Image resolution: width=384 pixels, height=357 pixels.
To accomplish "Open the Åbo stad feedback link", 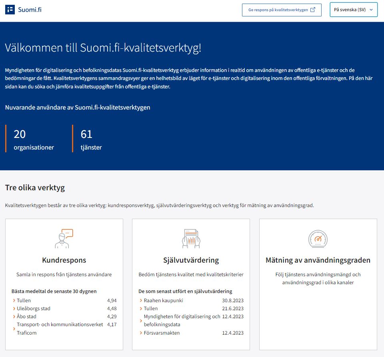I will (26, 317).
